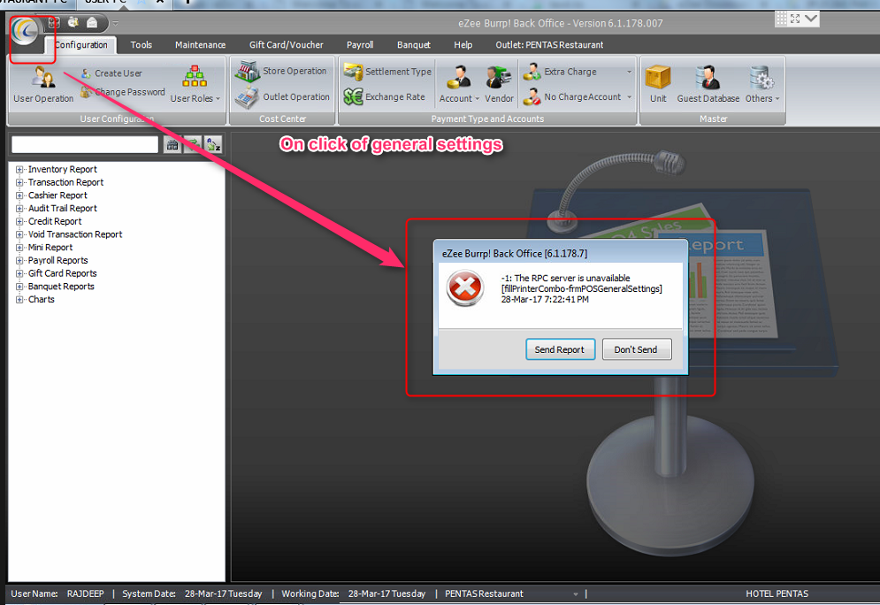The width and height of the screenshot is (880, 605).
Task: Select Charts in the report tree
Action: pyautogui.click(x=41, y=299)
